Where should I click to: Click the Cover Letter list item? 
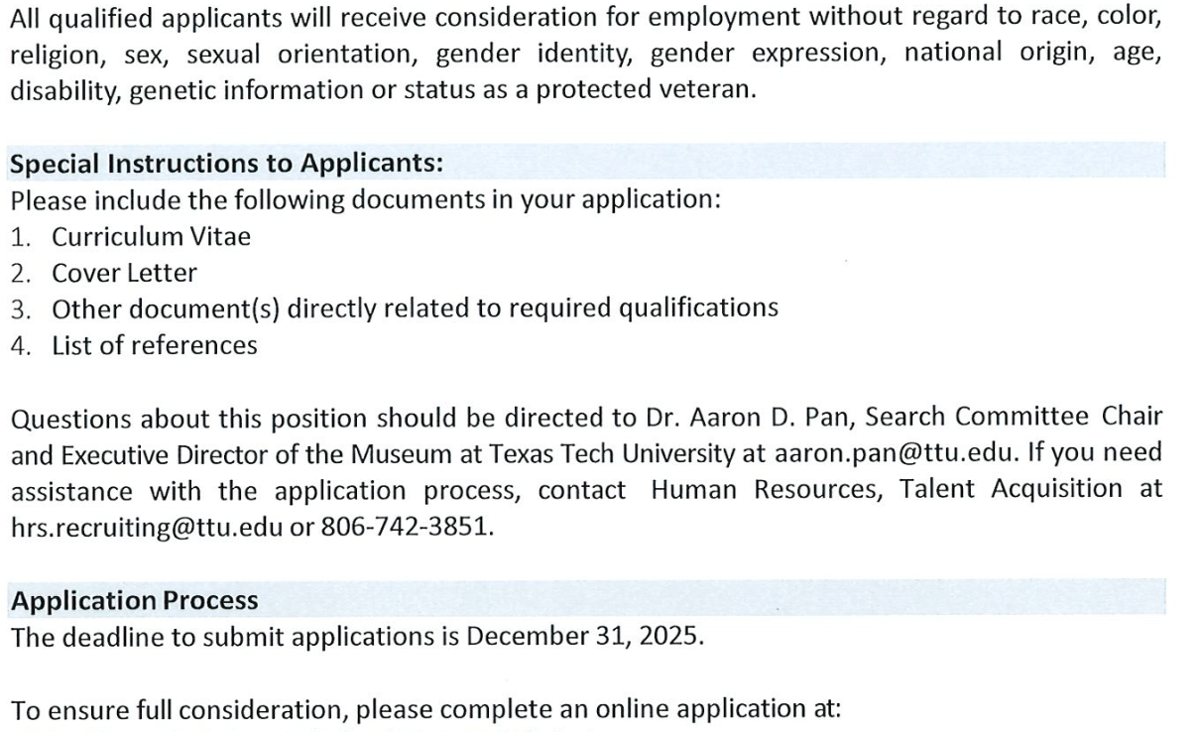tap(124, 273)
